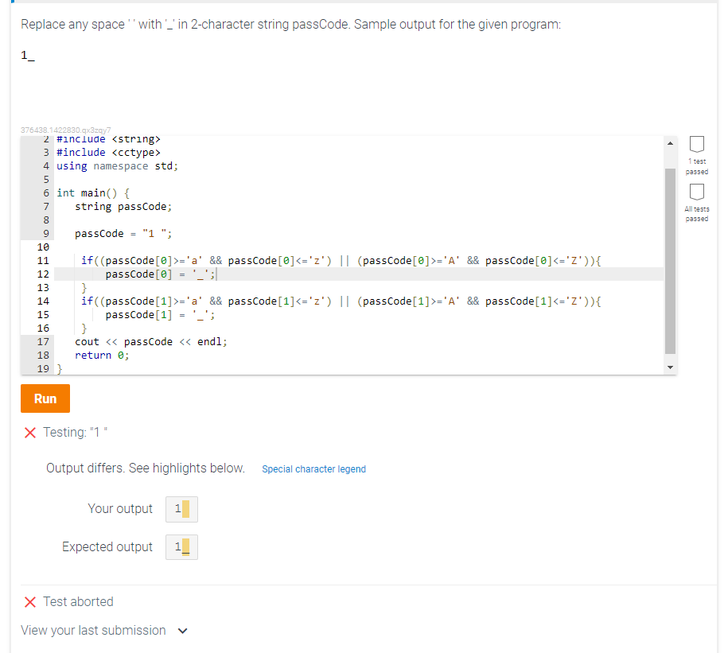Open the Special character legend

[313, 469]
